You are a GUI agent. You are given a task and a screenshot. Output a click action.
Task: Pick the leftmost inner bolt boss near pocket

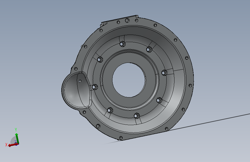(x=95, y=87)
